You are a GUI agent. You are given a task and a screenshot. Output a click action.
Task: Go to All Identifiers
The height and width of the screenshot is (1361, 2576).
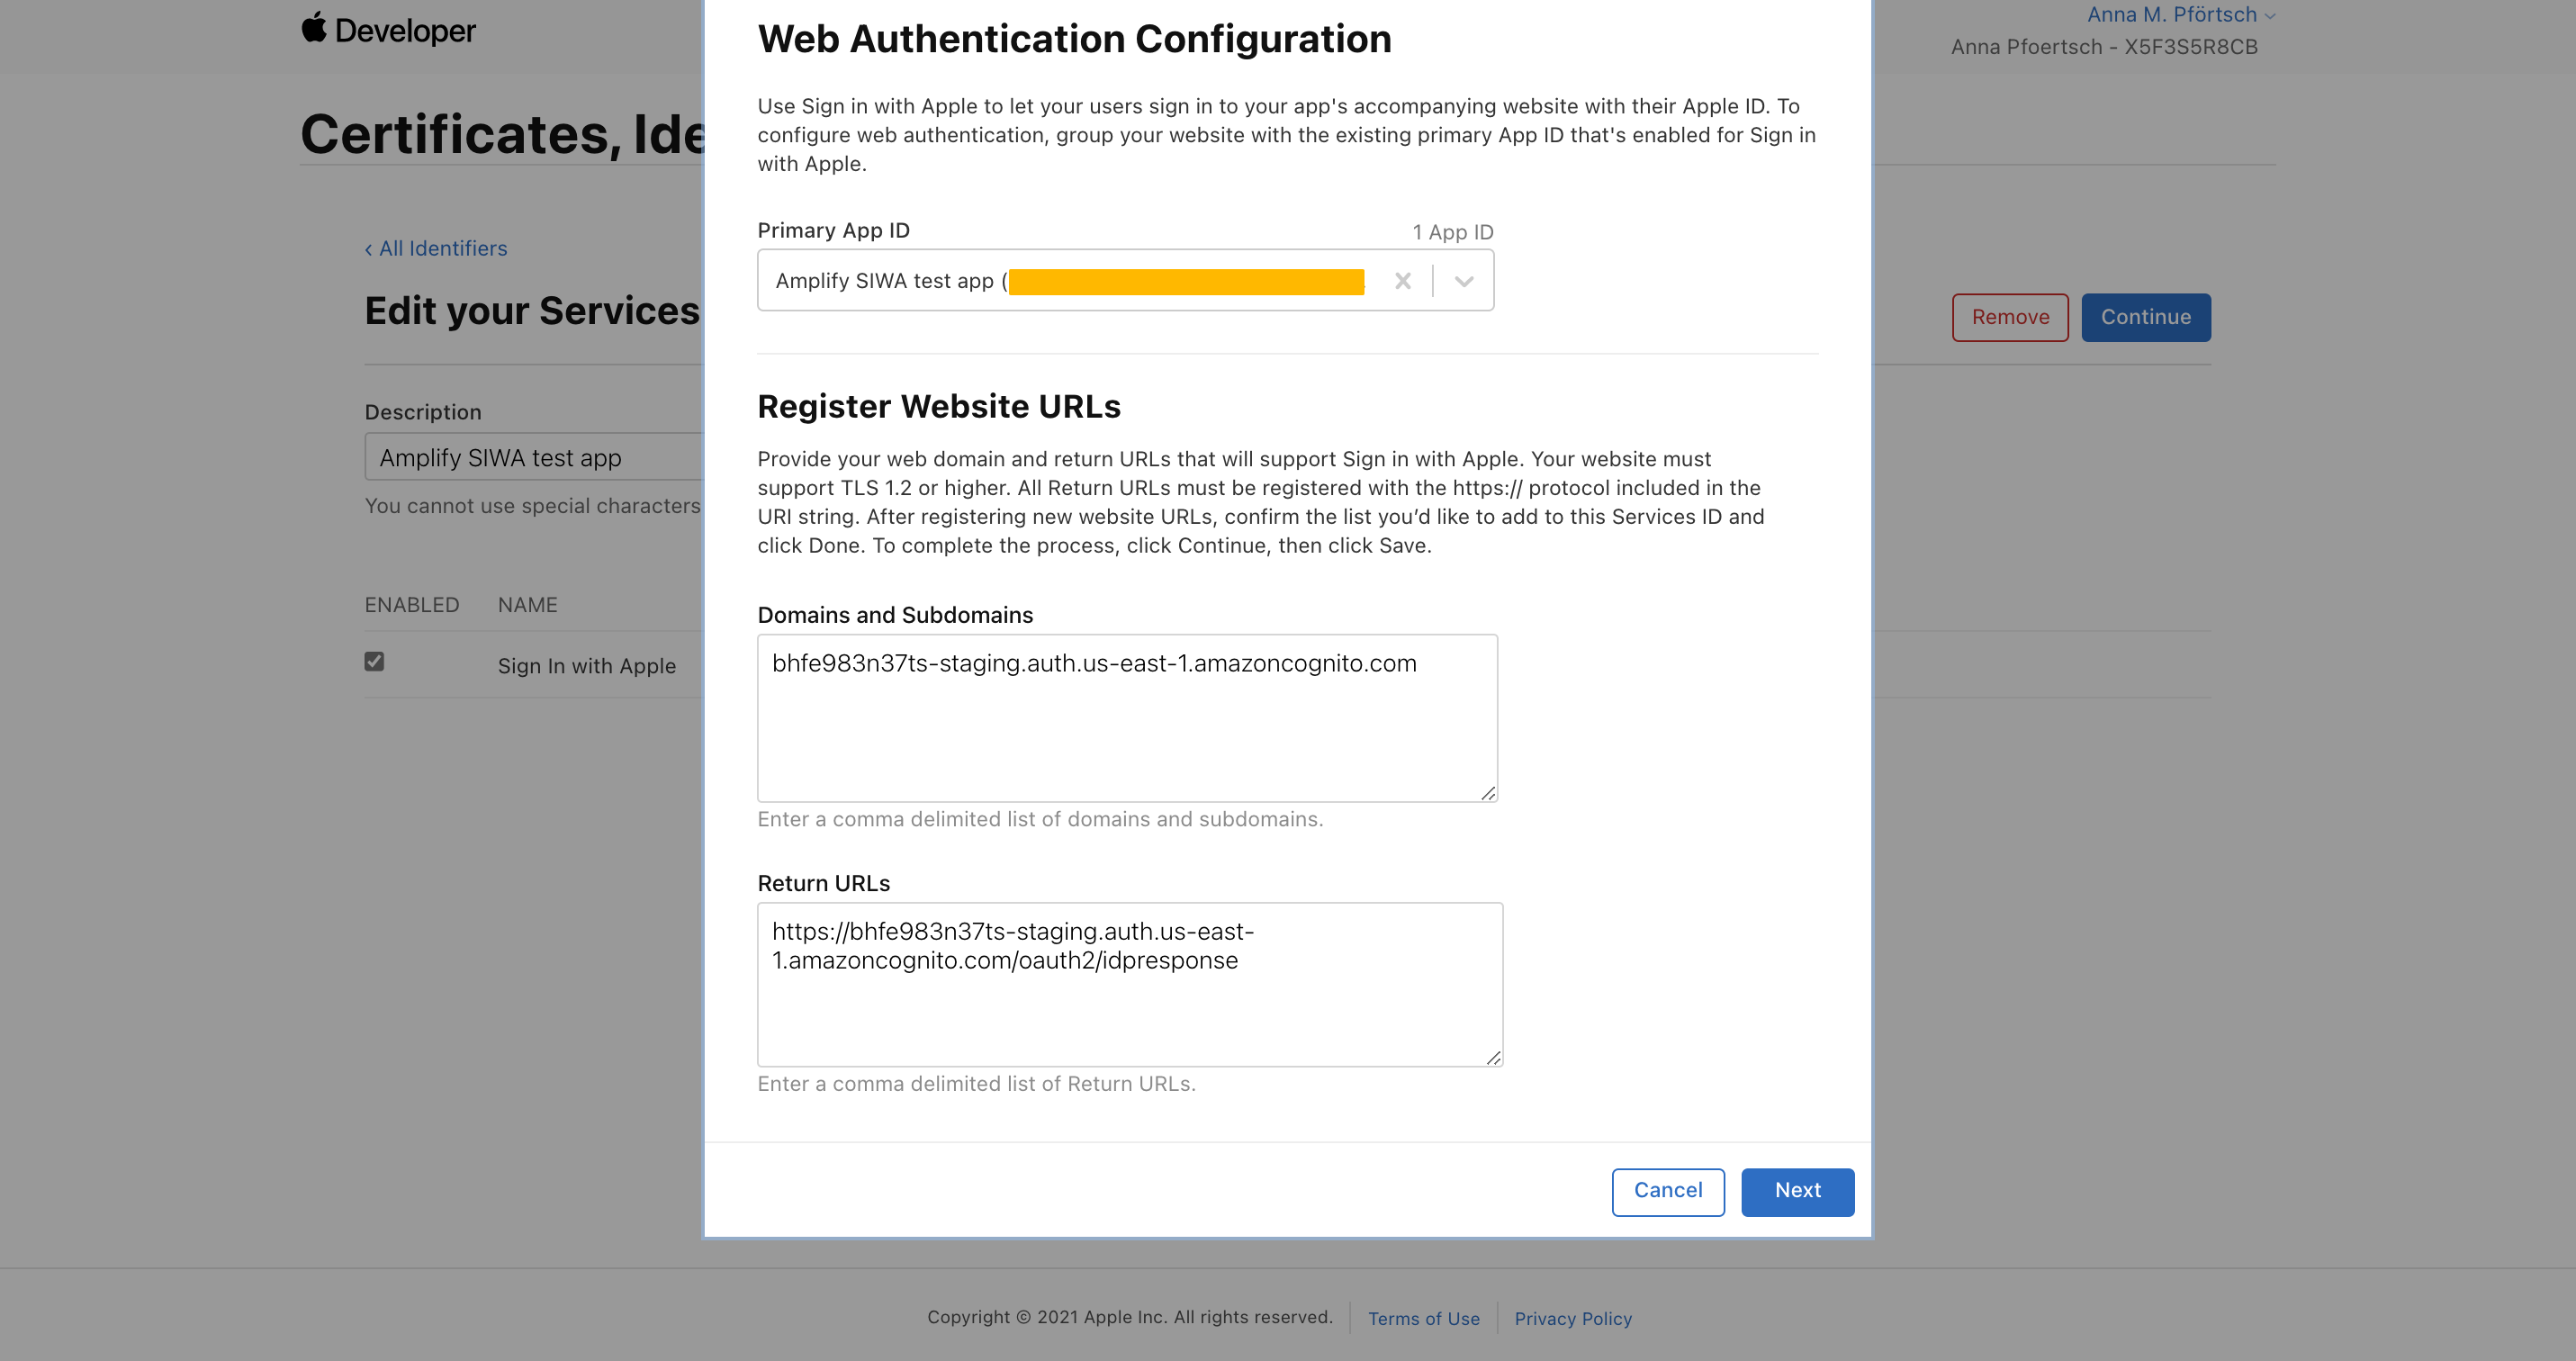point(443,248)
